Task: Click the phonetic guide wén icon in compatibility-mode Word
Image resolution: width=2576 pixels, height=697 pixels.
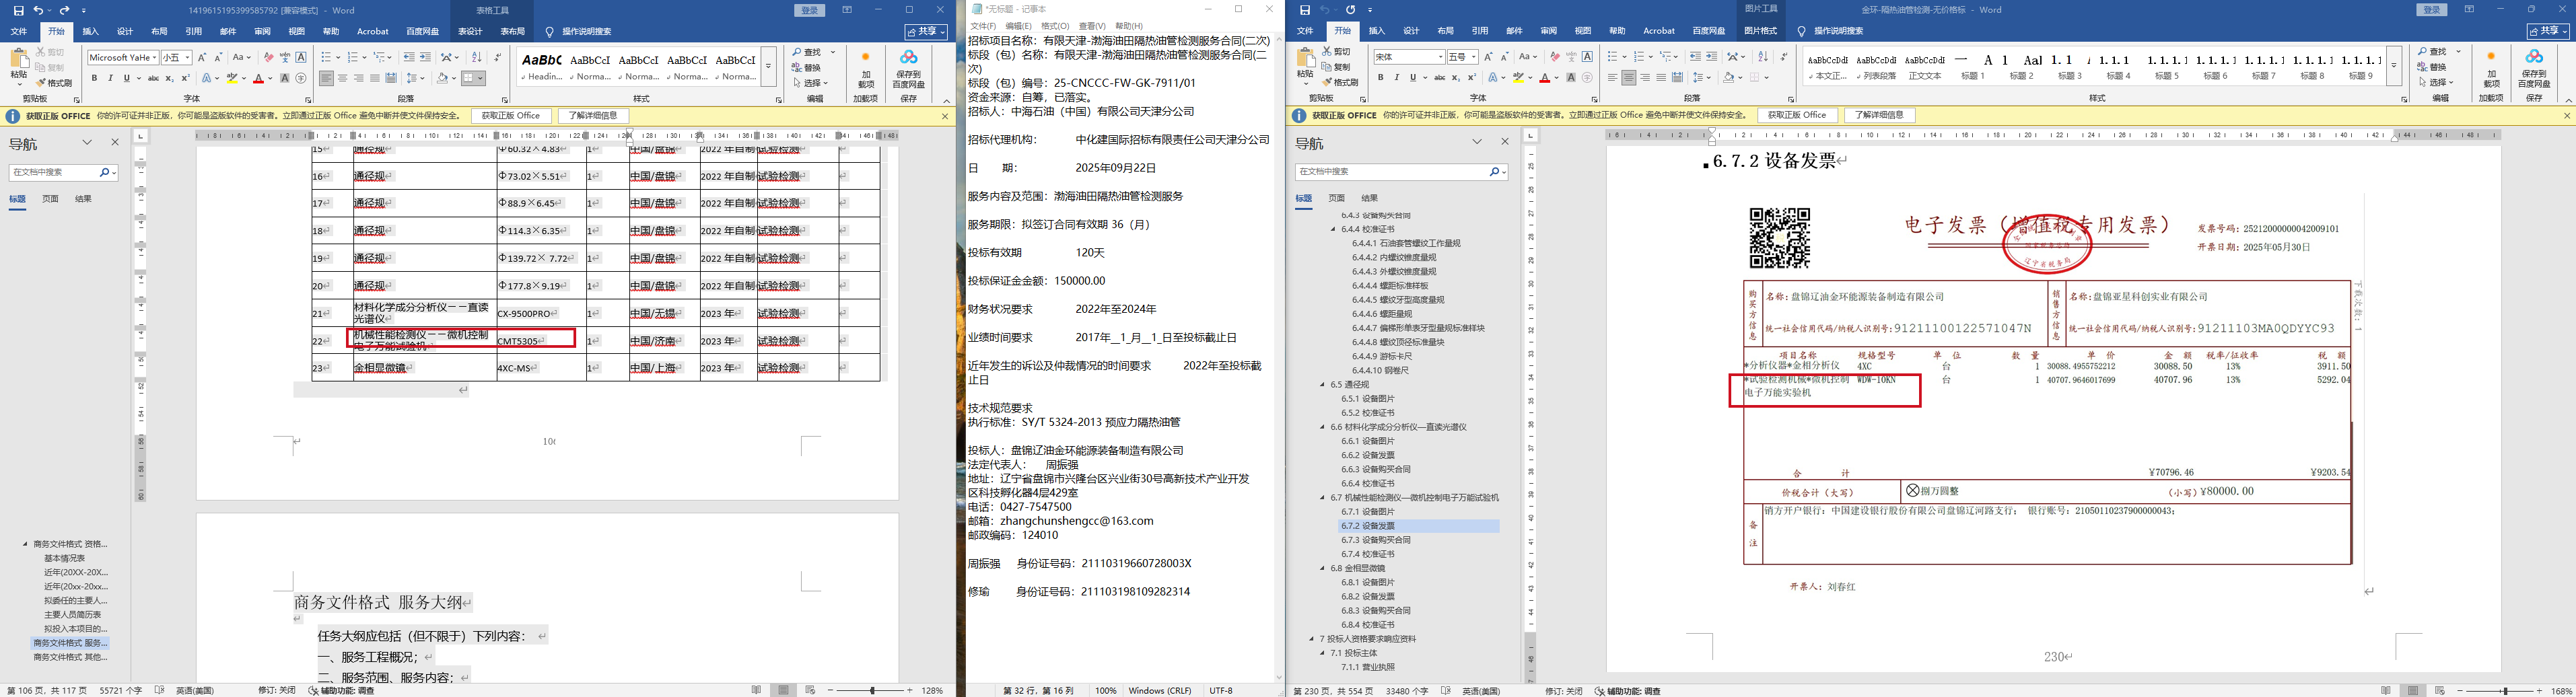Action: pyautogui.click(x=285, y=58)
